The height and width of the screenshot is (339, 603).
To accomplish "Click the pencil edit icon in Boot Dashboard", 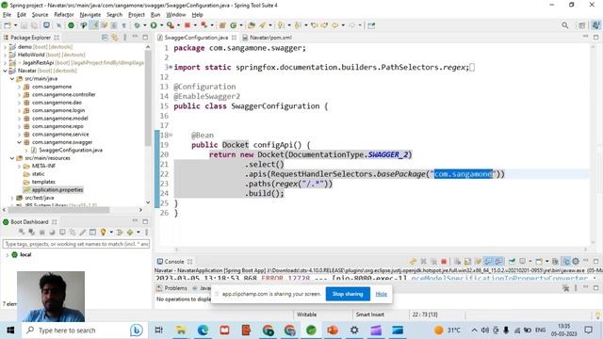I will click(x=83, y=233).
